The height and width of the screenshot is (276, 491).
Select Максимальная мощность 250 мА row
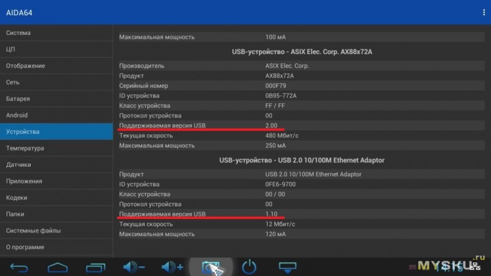click(302, 145)
